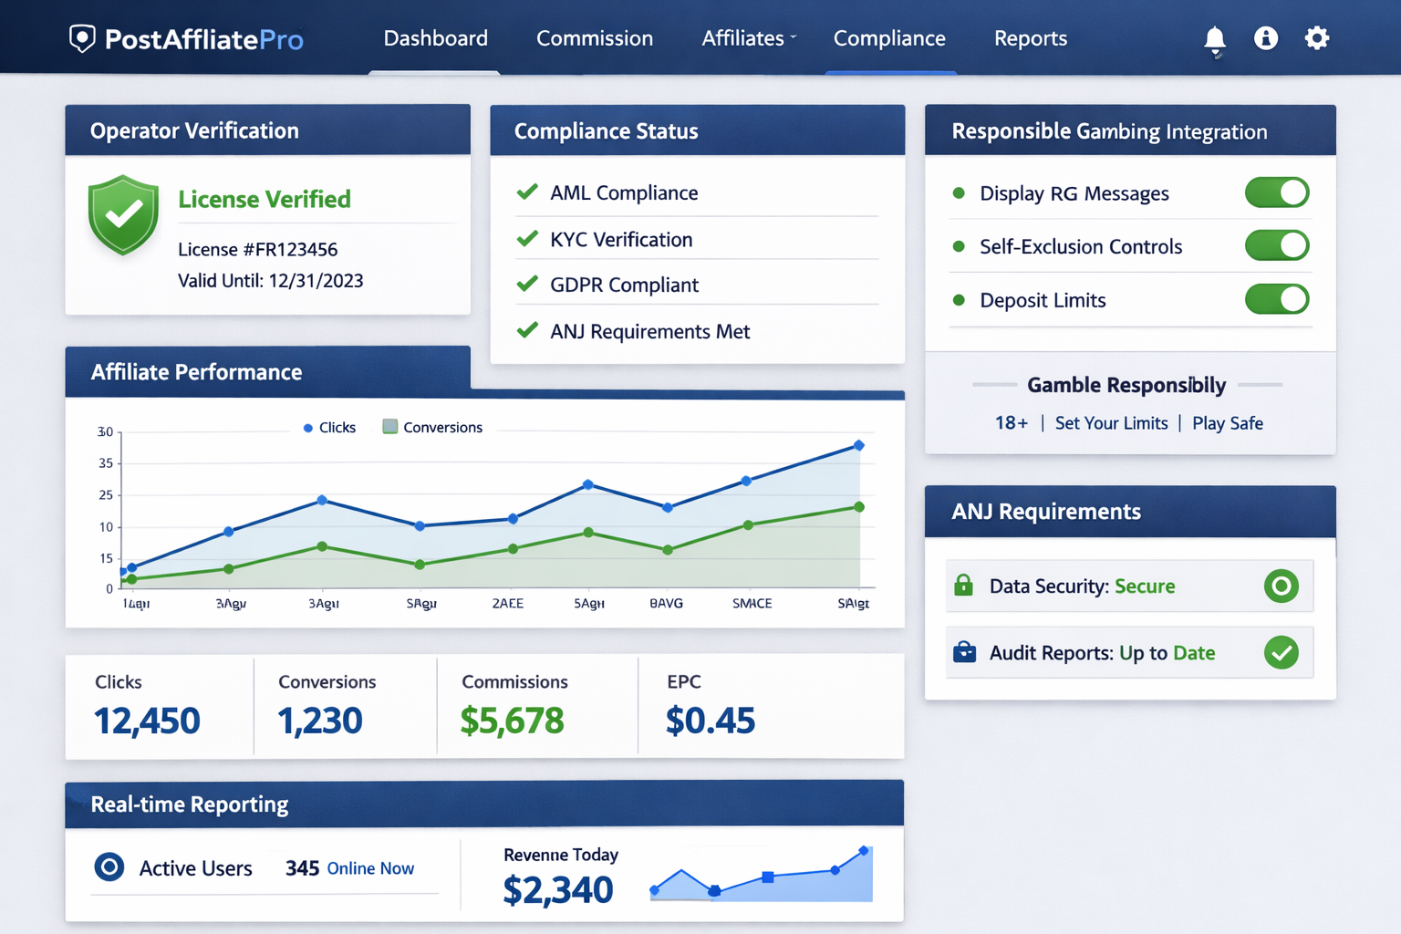The image size is (1401, 934).
Task: Click the Set Your Limits link
Action: tap(1111, 422)
